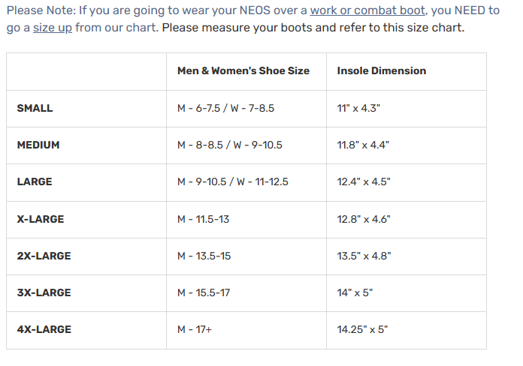Click the 11" x 4.3" insole dimension
The width and height of the screenshot is (523, 366).
358,108
